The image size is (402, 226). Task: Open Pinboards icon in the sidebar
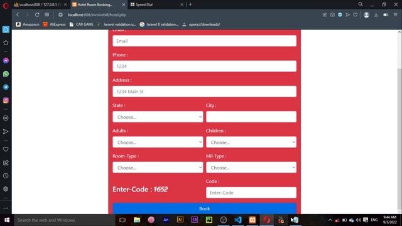[x=6, y=163]
